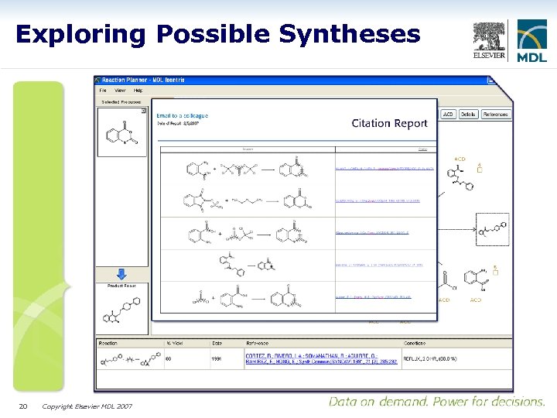Screen dimensions: 557x418
Task: Click the Email to a colleague link
Action: 183,115
